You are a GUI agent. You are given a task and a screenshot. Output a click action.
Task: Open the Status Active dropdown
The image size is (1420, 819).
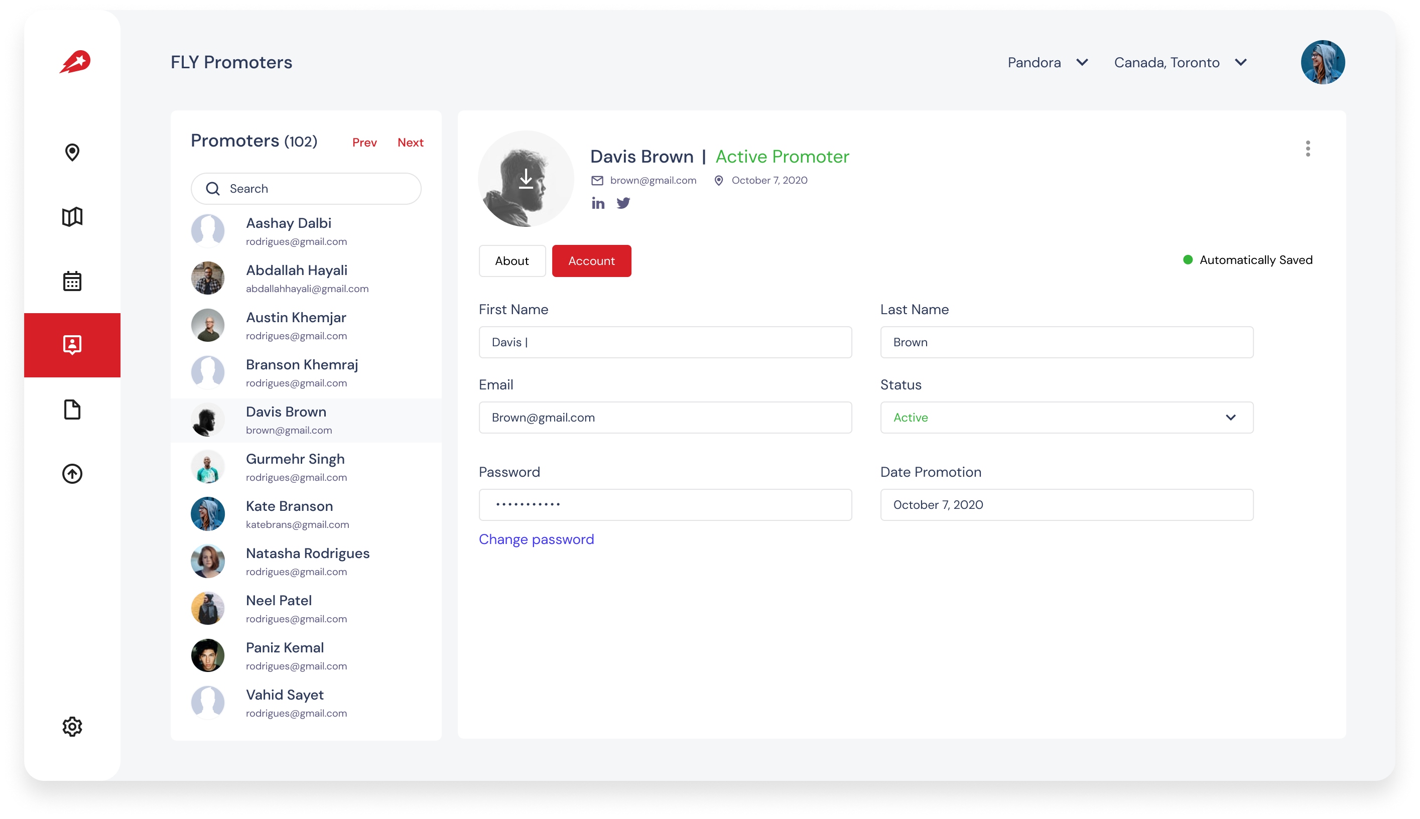coord(1067,418)
